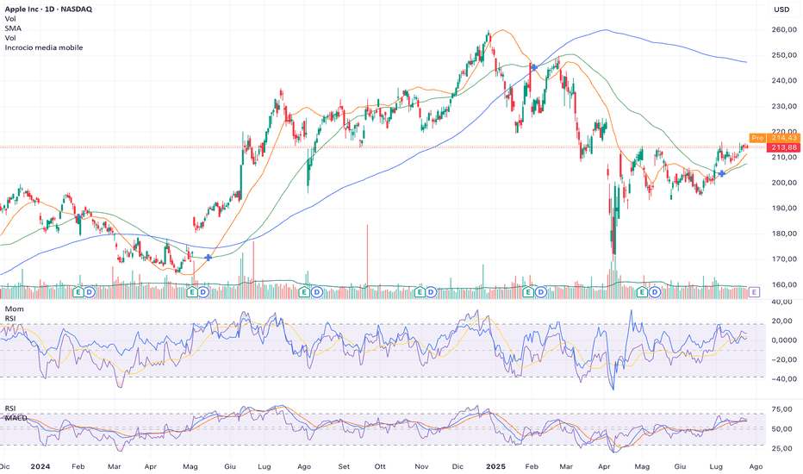Click the orange Pre 214,43 price label
The height and width of the screenshot is (474, 803).
click(x=775, y=138)
